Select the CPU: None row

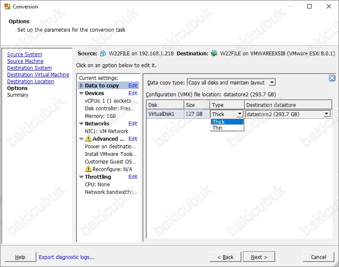[x=97, y=185]
